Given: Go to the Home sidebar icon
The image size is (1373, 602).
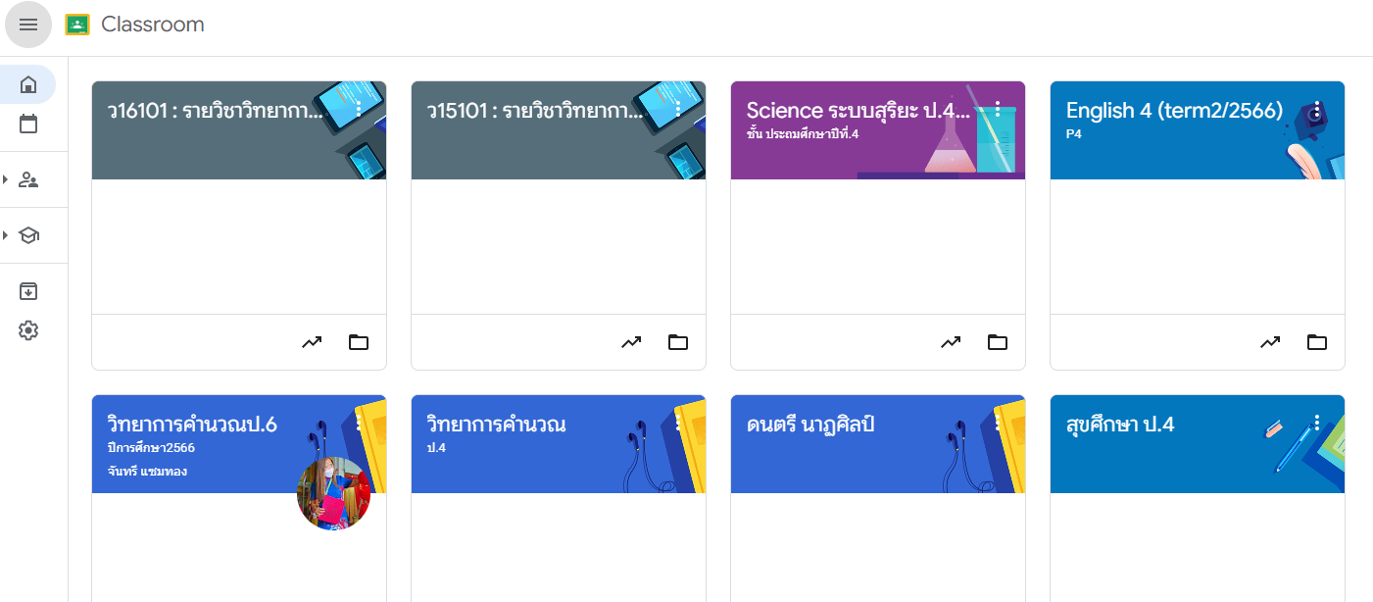Looking at the screenshot, I should click(28, 84).
